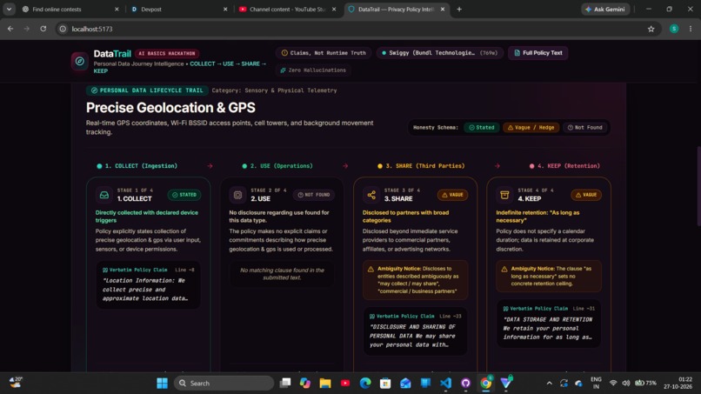Click the 1. COLLECT (Ingestion) stage header

pyautogui.click(x=137, y=166)
